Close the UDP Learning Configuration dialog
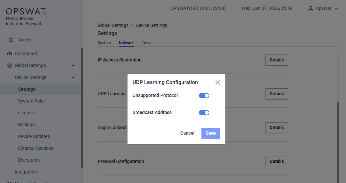The image size is (346, 183). (x=218, y=82)
